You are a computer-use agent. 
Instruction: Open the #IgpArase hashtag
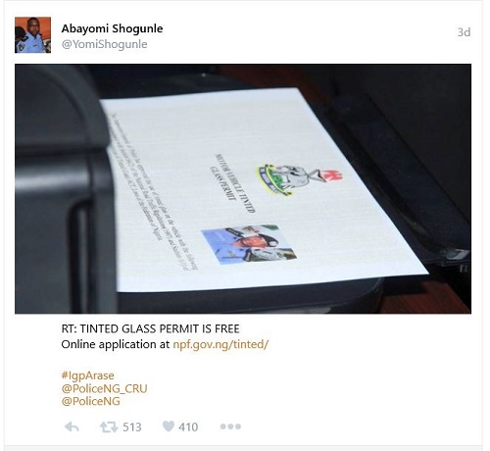pos(87,376)
